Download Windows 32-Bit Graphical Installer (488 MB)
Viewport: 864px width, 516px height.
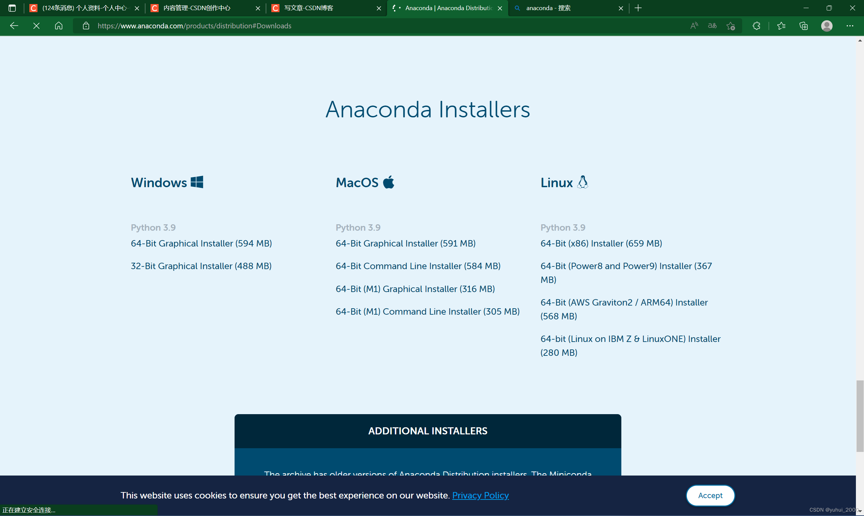point(201,266)
